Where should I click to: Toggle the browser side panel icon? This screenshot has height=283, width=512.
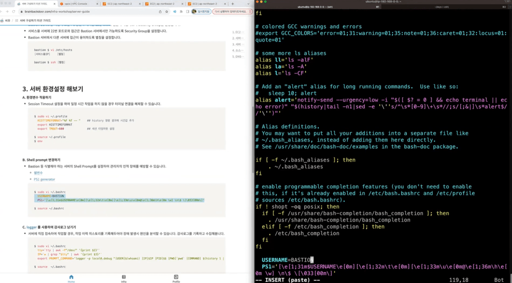[x=187, y=11]
